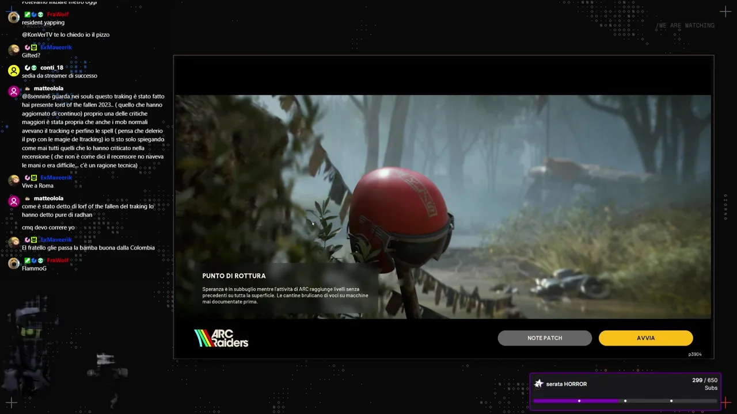Click the 'FlammoG' chat message
Image resolution: width=737 pixels, height=414 pixels.
click(x=34, y=269)
